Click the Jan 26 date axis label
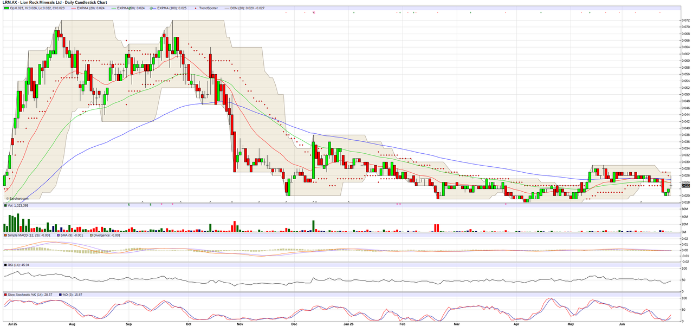The height and width of the screenshot is (333, 693). [x=348, y=324]
